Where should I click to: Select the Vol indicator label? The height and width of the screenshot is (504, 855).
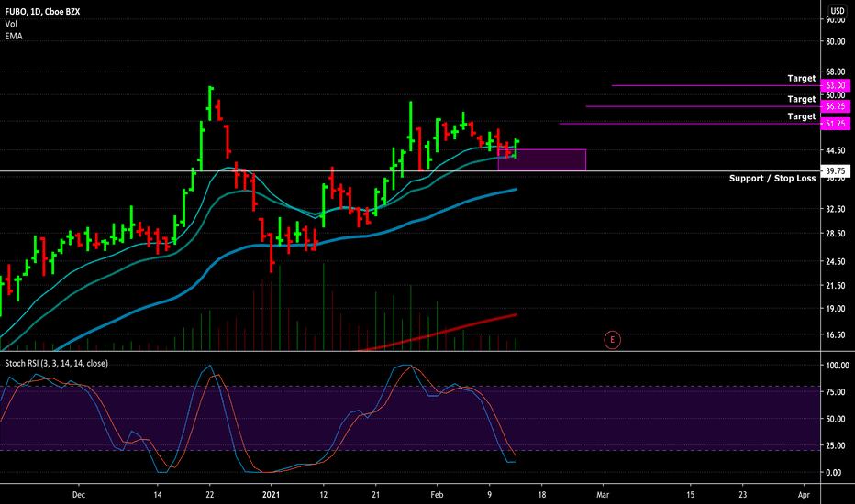[11, 24]
